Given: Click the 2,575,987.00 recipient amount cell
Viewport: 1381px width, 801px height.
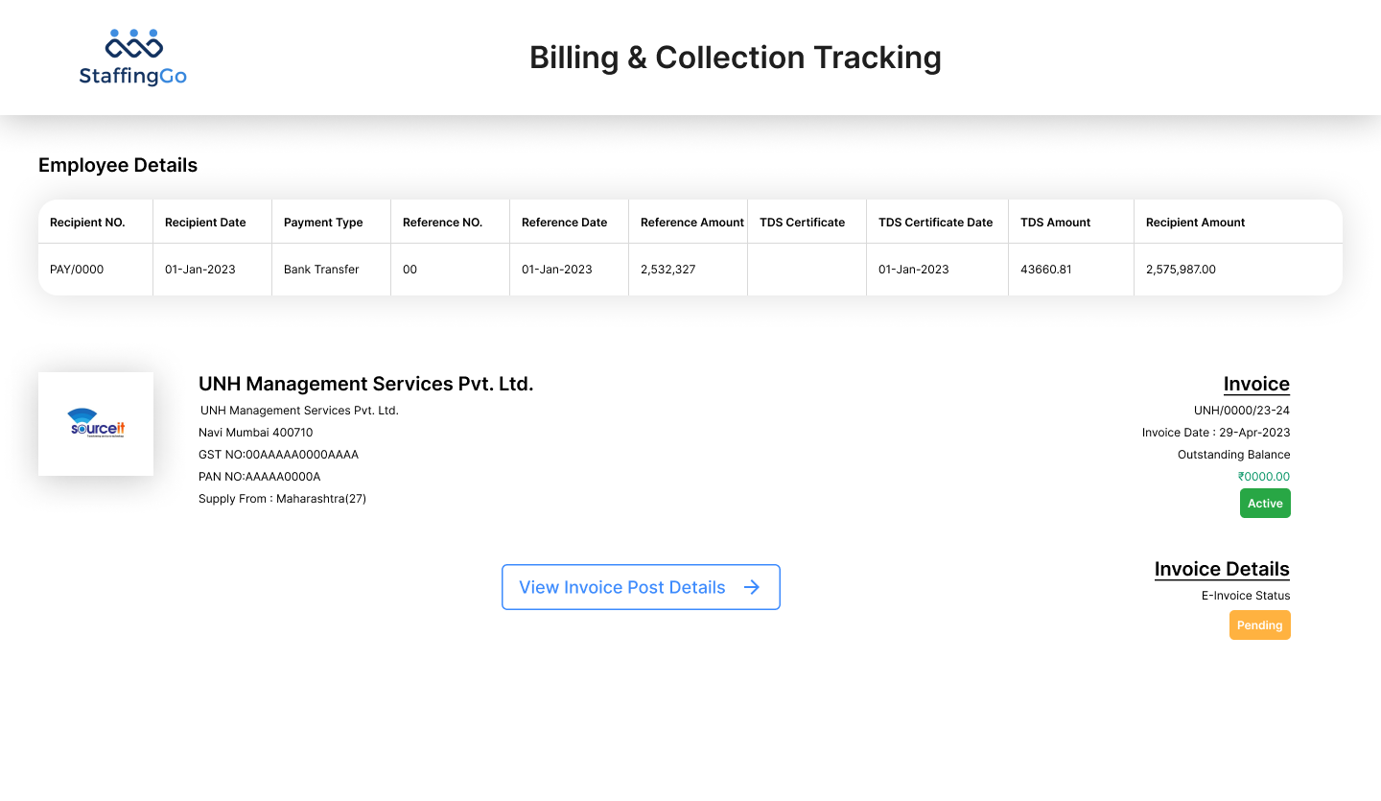Looking at the screenshot, I should (x=1181, y=270).
